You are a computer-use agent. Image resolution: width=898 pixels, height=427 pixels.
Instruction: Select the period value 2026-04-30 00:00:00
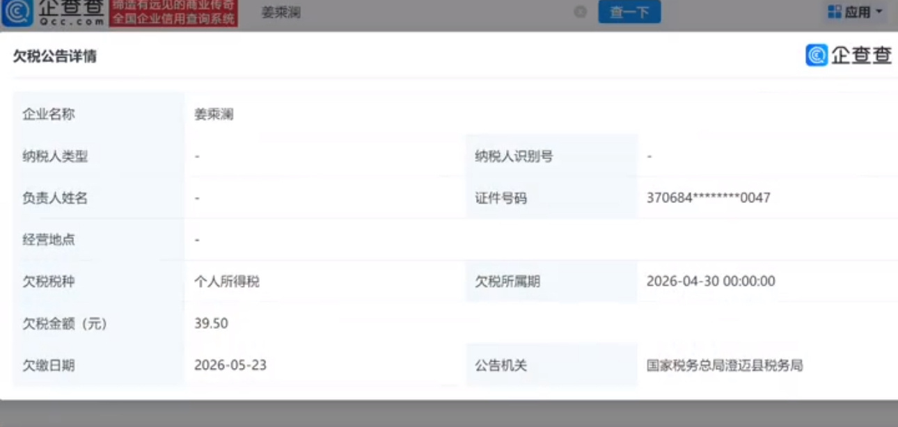pyautogui.click(x=711, y=282)
